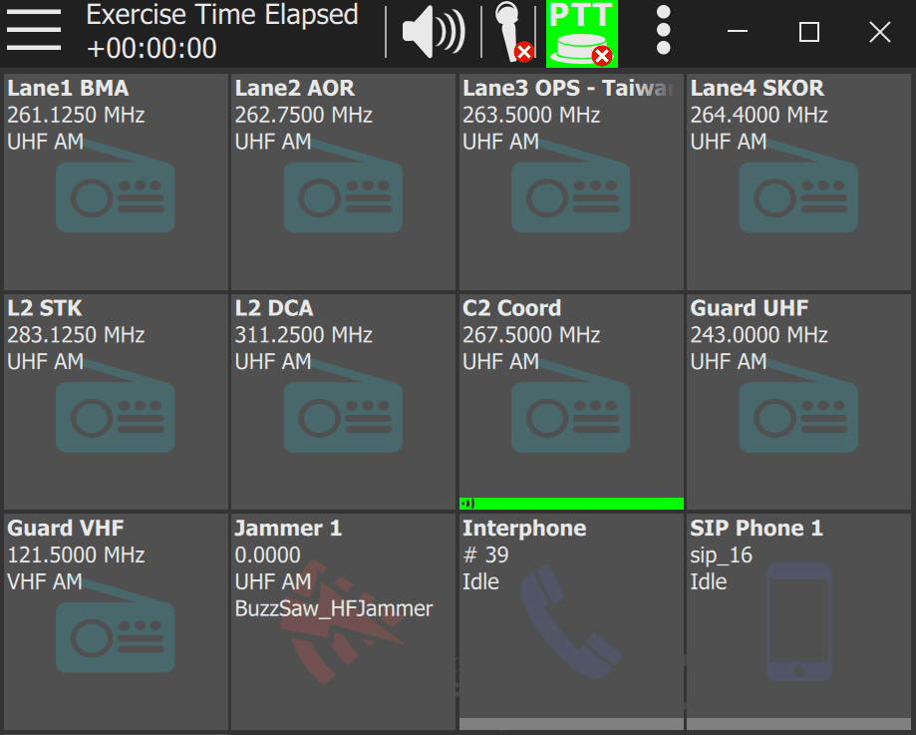Select the C2 Coord channel title
This screenshot has width=916, height=735.
(511, 308)
